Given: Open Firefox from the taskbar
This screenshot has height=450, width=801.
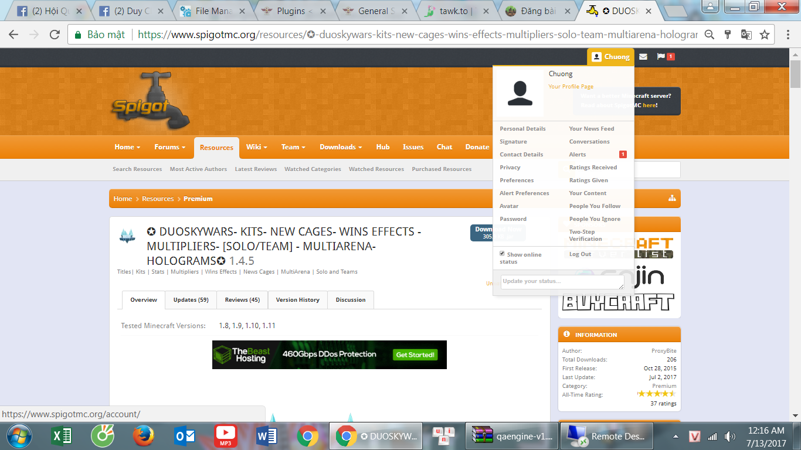Looking at the screenshot, I should click(x=143, y=436).
